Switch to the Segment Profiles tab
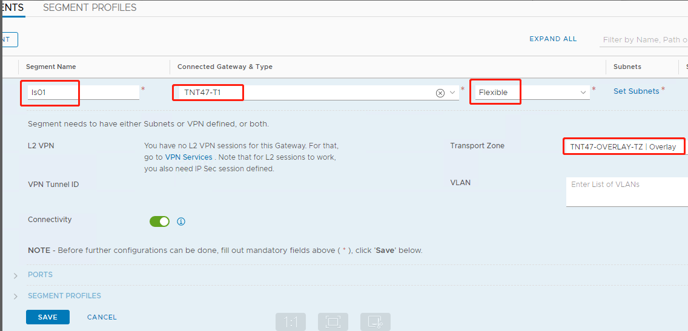688x331 pixels. [x=90, y=7]
